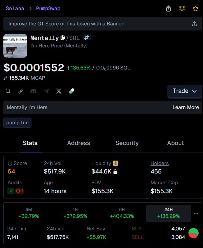Open the Telegram icon

[x=46, y=91]
